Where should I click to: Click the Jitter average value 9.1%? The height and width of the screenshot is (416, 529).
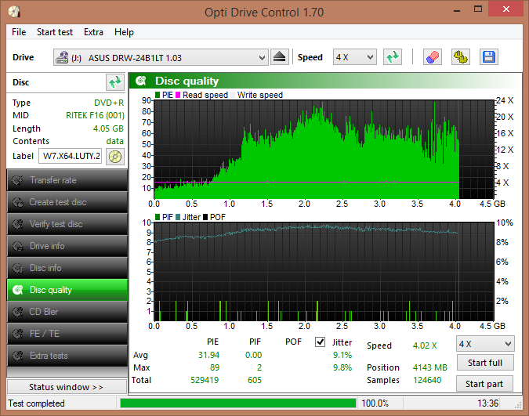click(x=342, y=355)
